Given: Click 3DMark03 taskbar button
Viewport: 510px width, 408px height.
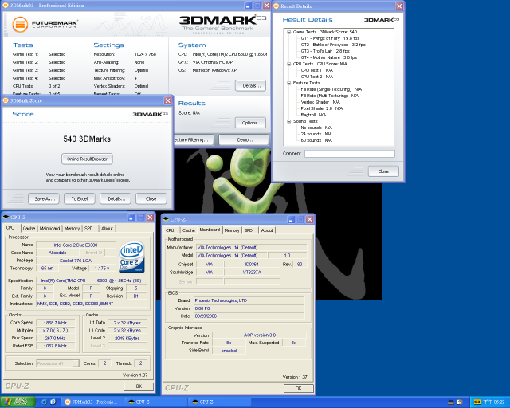Looking at the screenshot, I should click(92, 402).
